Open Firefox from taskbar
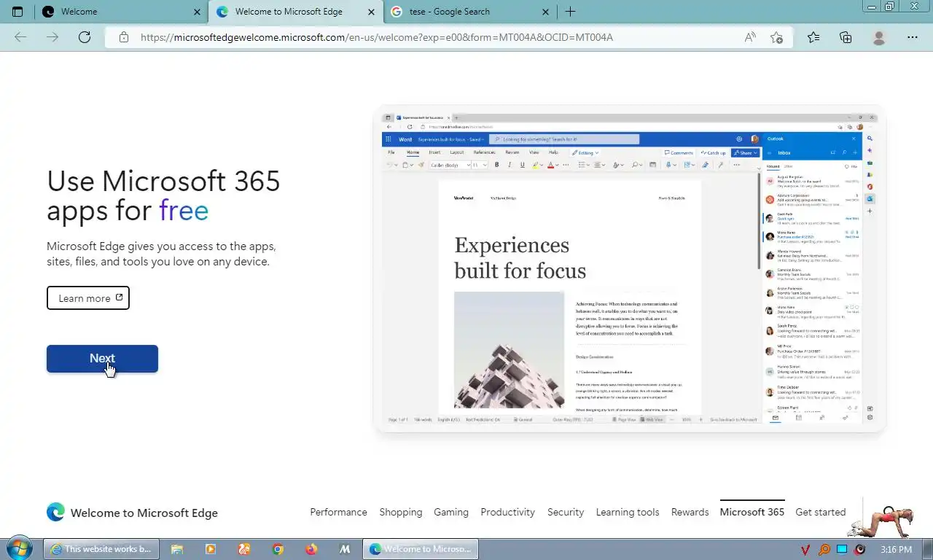 coord(311,549)
